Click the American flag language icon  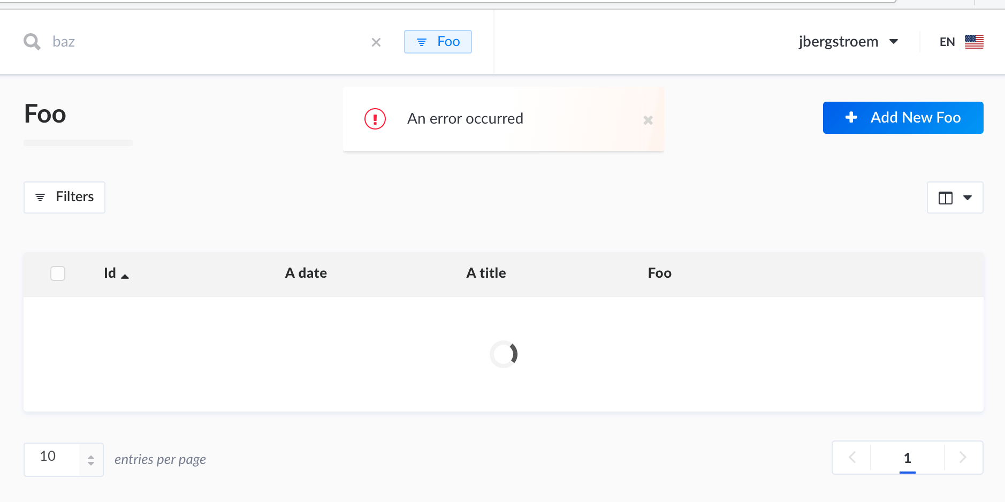[x=974, y=41]
